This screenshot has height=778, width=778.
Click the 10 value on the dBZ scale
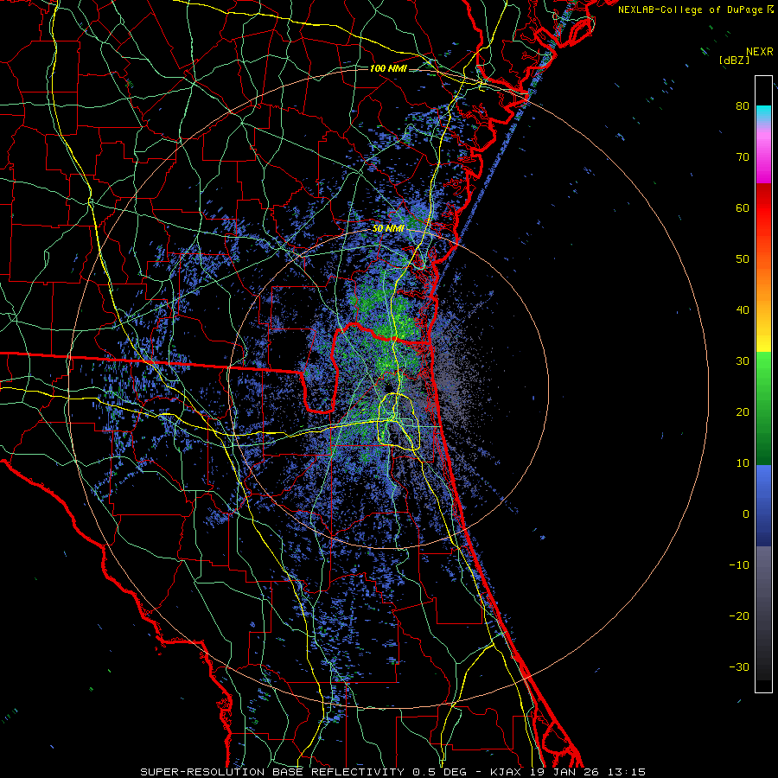(743, 463)
